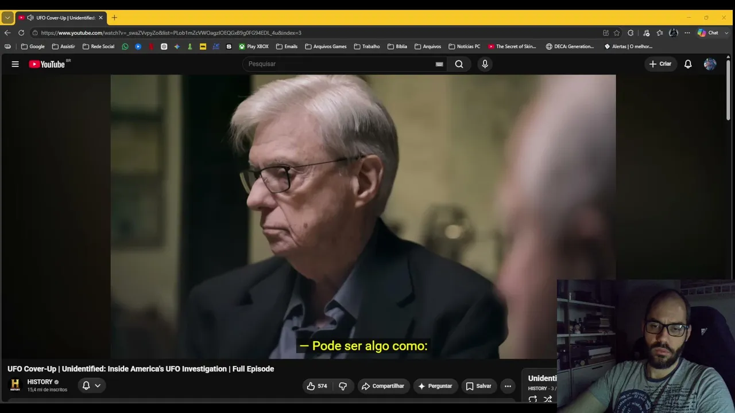Viewport: 735px width, 413px height.
Task: Go back with the browser back arrow
Action: (x=7, y=33)
